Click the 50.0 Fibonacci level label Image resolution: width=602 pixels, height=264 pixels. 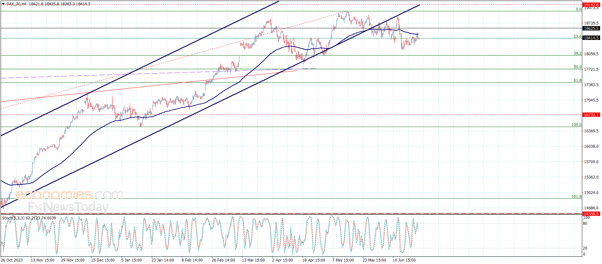pos(577,67)
